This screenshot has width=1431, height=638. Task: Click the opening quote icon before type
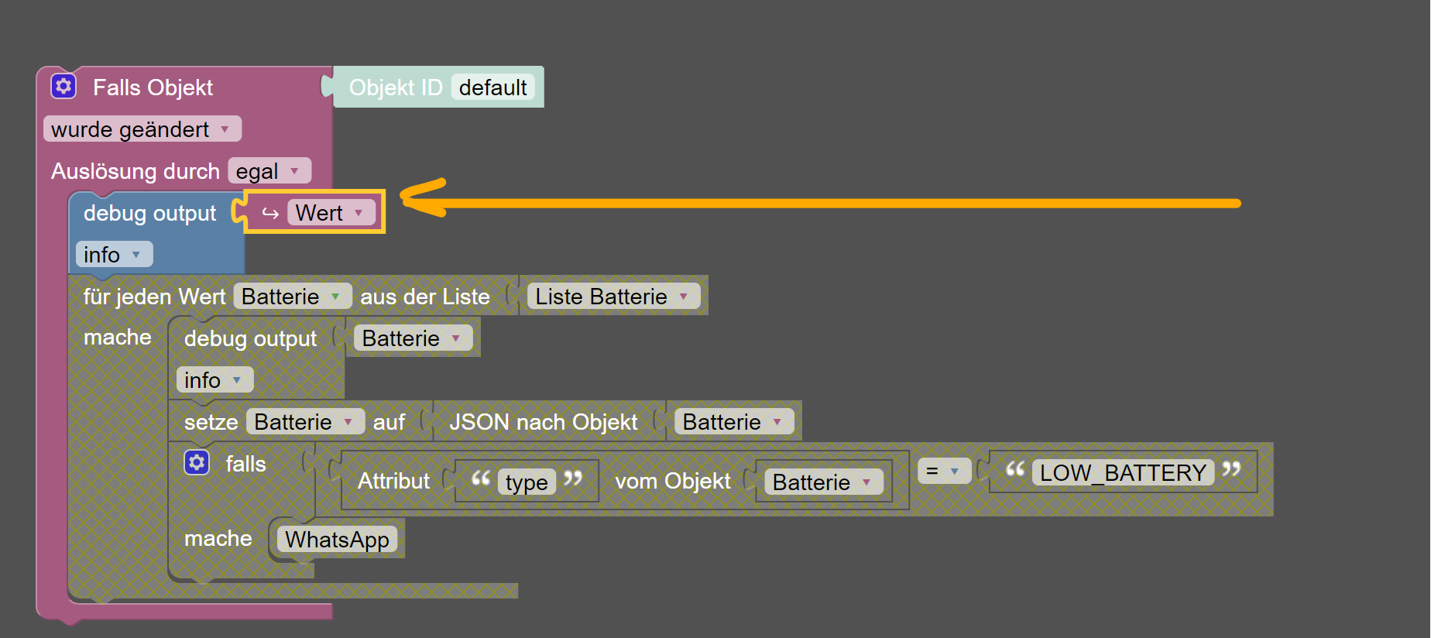point(481,479)
